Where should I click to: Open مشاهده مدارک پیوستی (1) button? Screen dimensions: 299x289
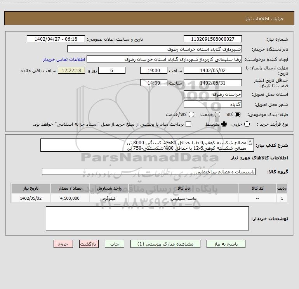165,244
